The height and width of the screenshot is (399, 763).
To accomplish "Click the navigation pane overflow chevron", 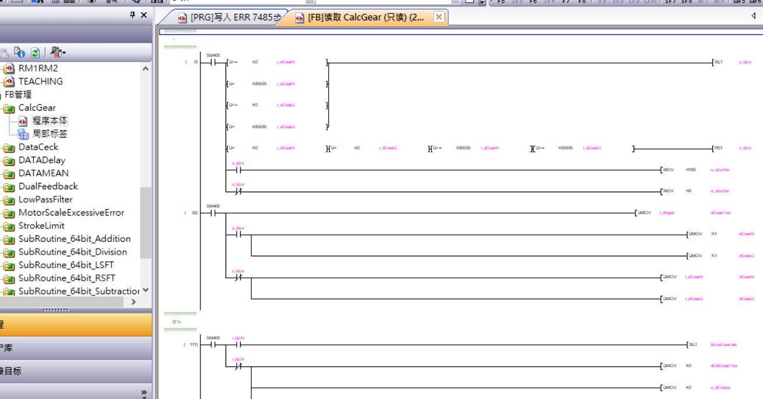I will click(144, 393).
